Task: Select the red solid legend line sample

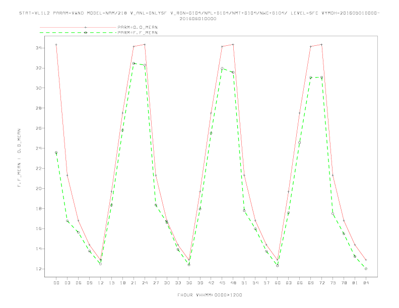Action: tap(78, 27)
